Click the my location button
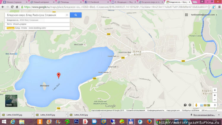222x125 pixels. tap(215, 90)
